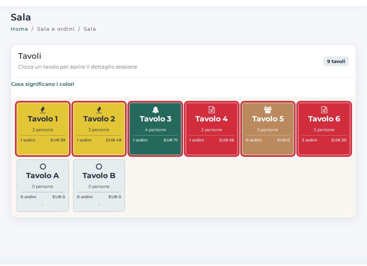Click 'EUR 0' on Tavolo B
The height and width of the screenshot is (266, 367).
(x=115, y=197)
